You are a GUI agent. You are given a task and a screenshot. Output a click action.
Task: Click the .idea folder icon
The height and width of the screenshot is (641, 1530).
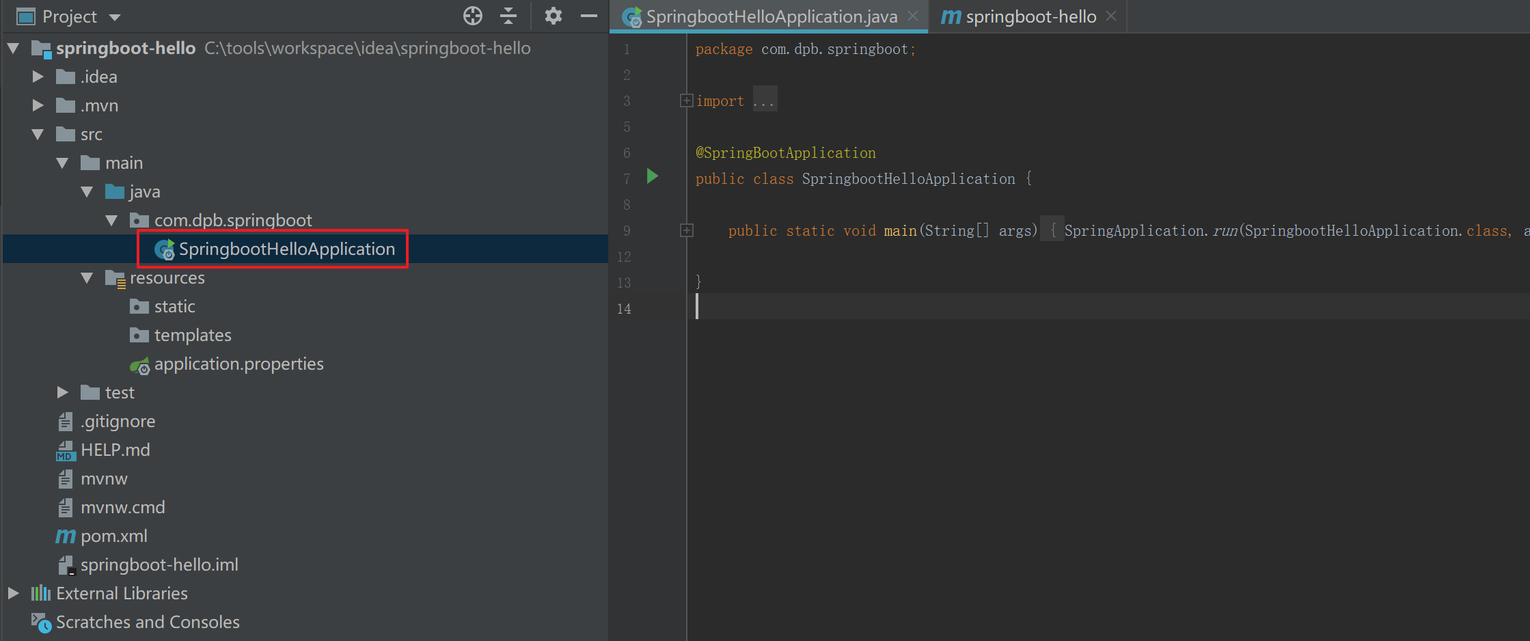tap(66, 77)
